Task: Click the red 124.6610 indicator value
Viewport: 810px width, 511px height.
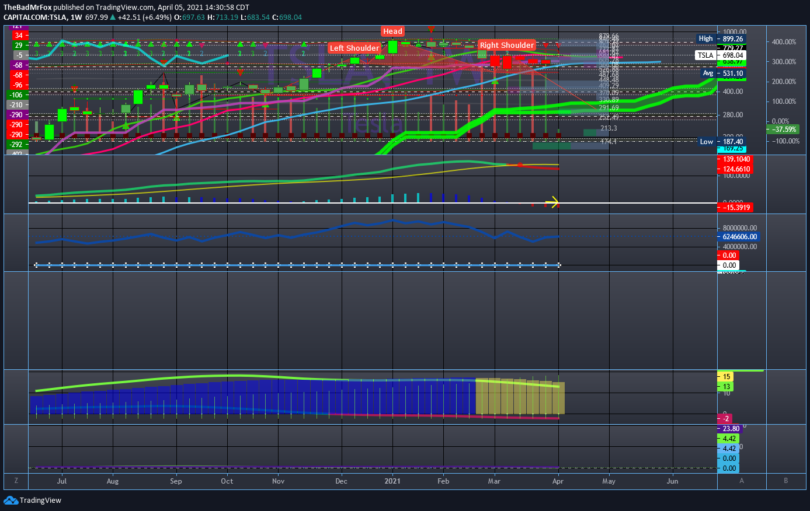Action: click(735, 169)
